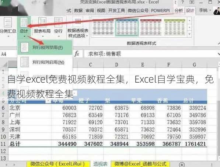Select column E header
This screenshot has width=220, height=167.
[143, 65]
